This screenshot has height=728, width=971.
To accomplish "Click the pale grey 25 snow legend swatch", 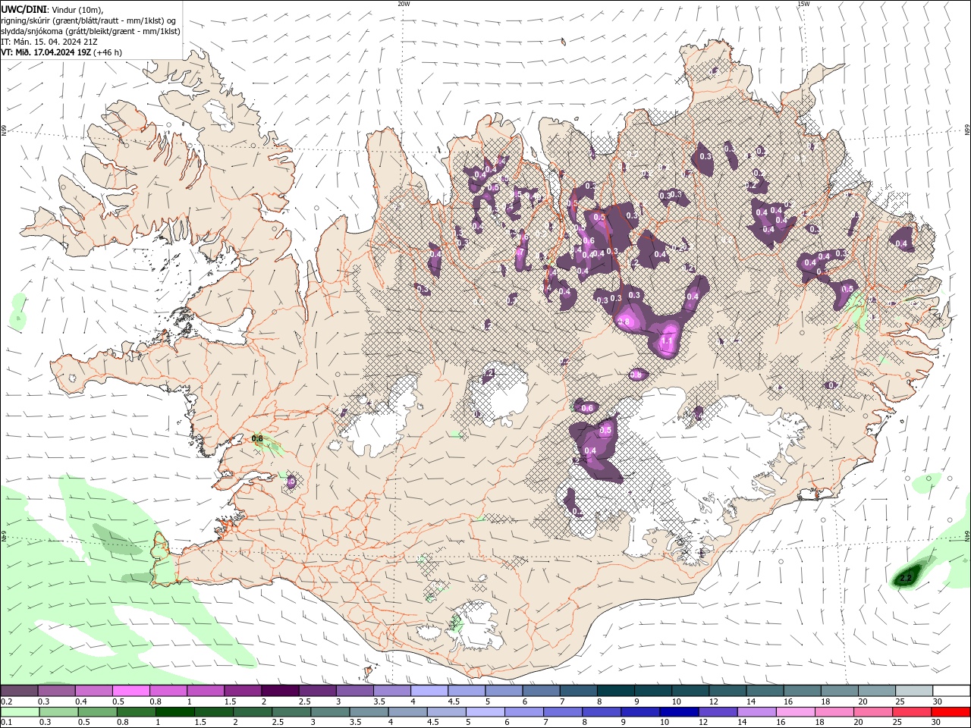I will (x=914, y=691).
